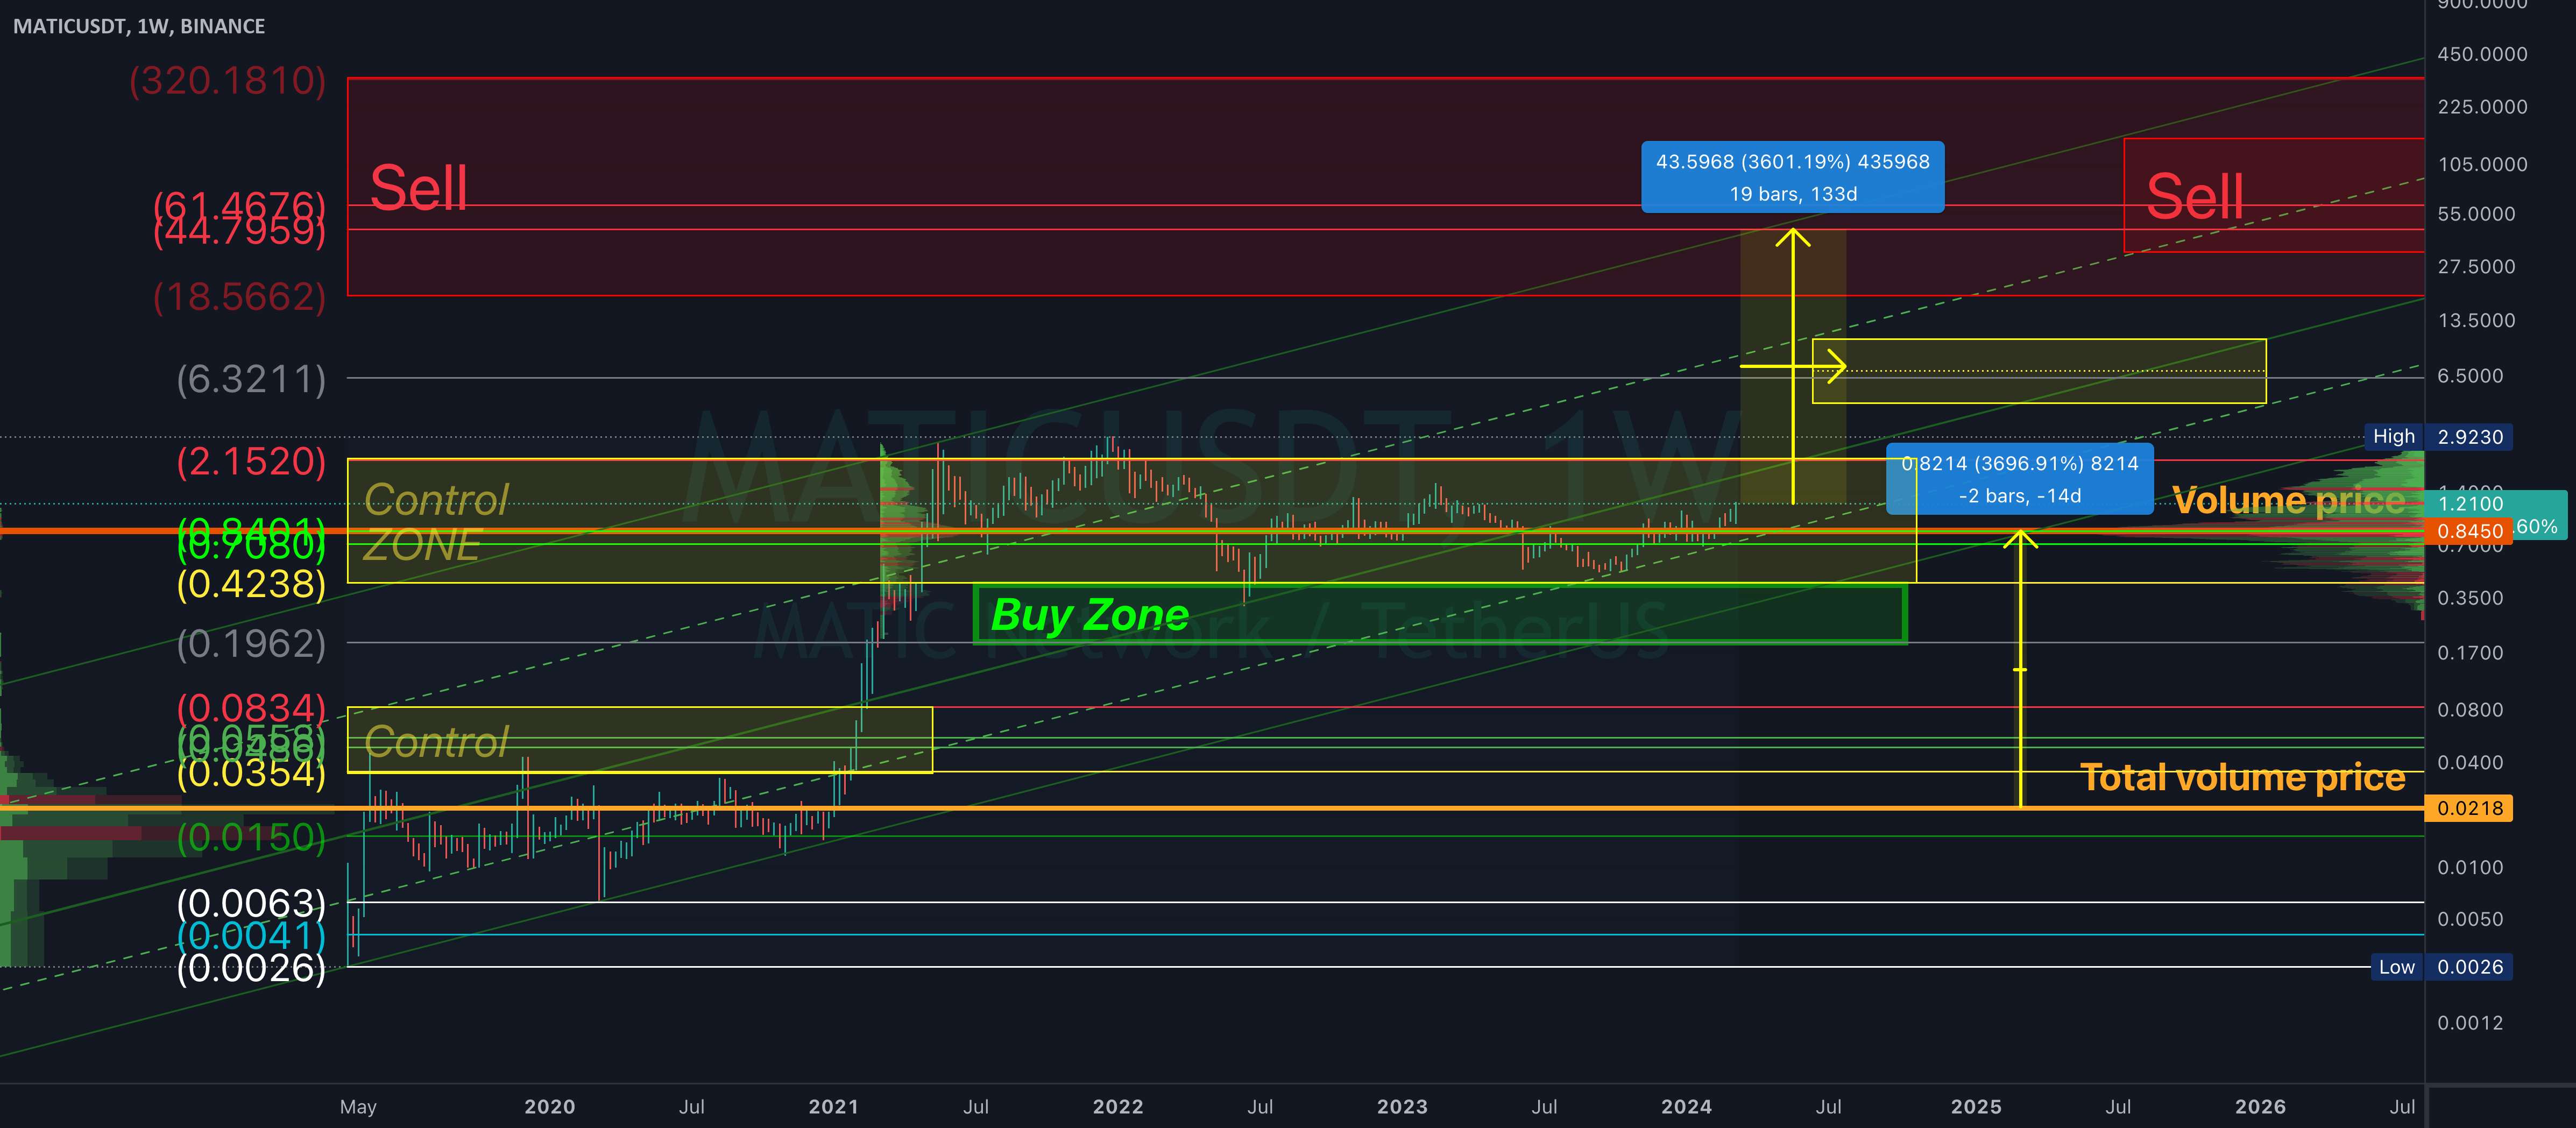Click 0.0400 on the price axis
Image resolution: width=2576 pixels, height=1128 pixels.
(2470, 762)
